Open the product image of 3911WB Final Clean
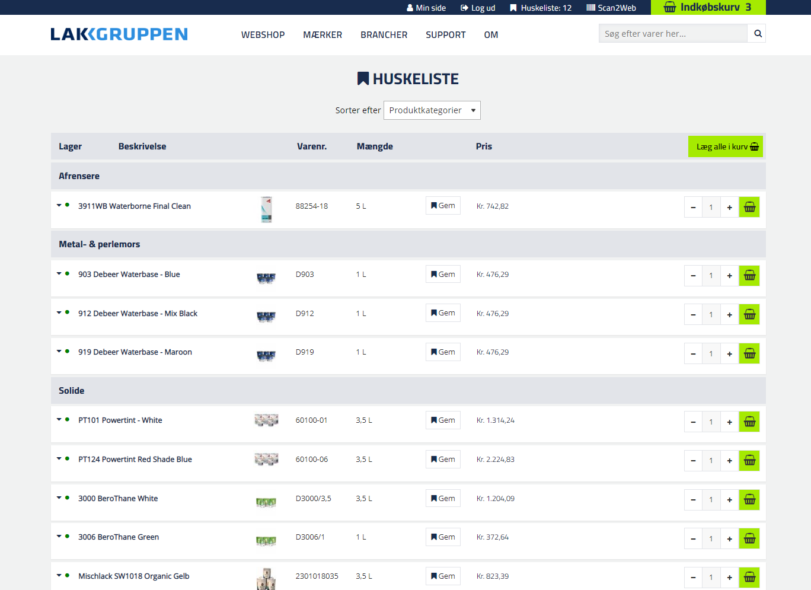Image resolution: width=811 pixels, height=590 pixels. 267,209
